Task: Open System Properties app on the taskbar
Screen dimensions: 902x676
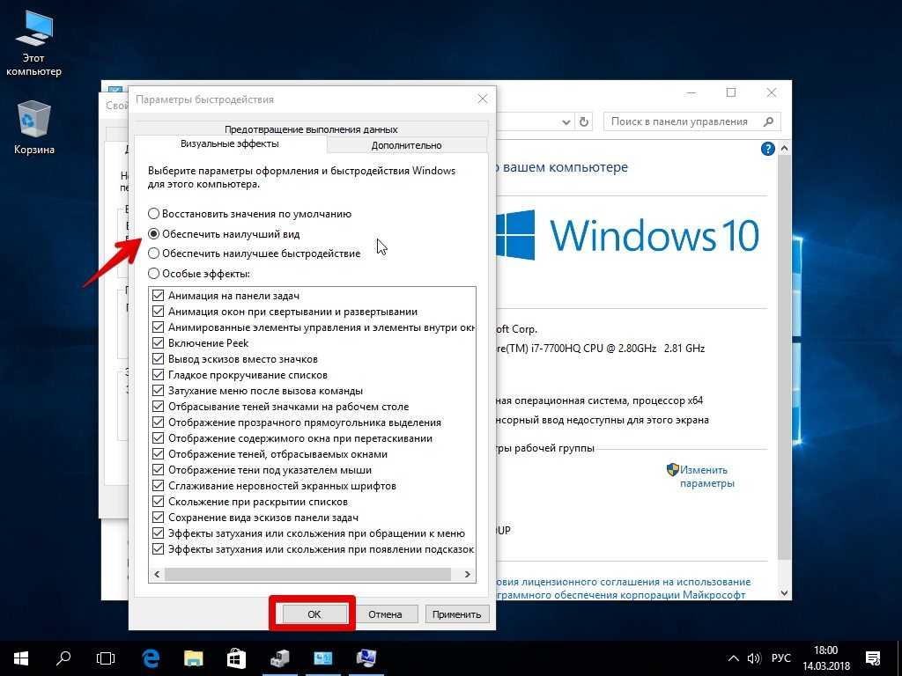Action: [x=280, y=658]
